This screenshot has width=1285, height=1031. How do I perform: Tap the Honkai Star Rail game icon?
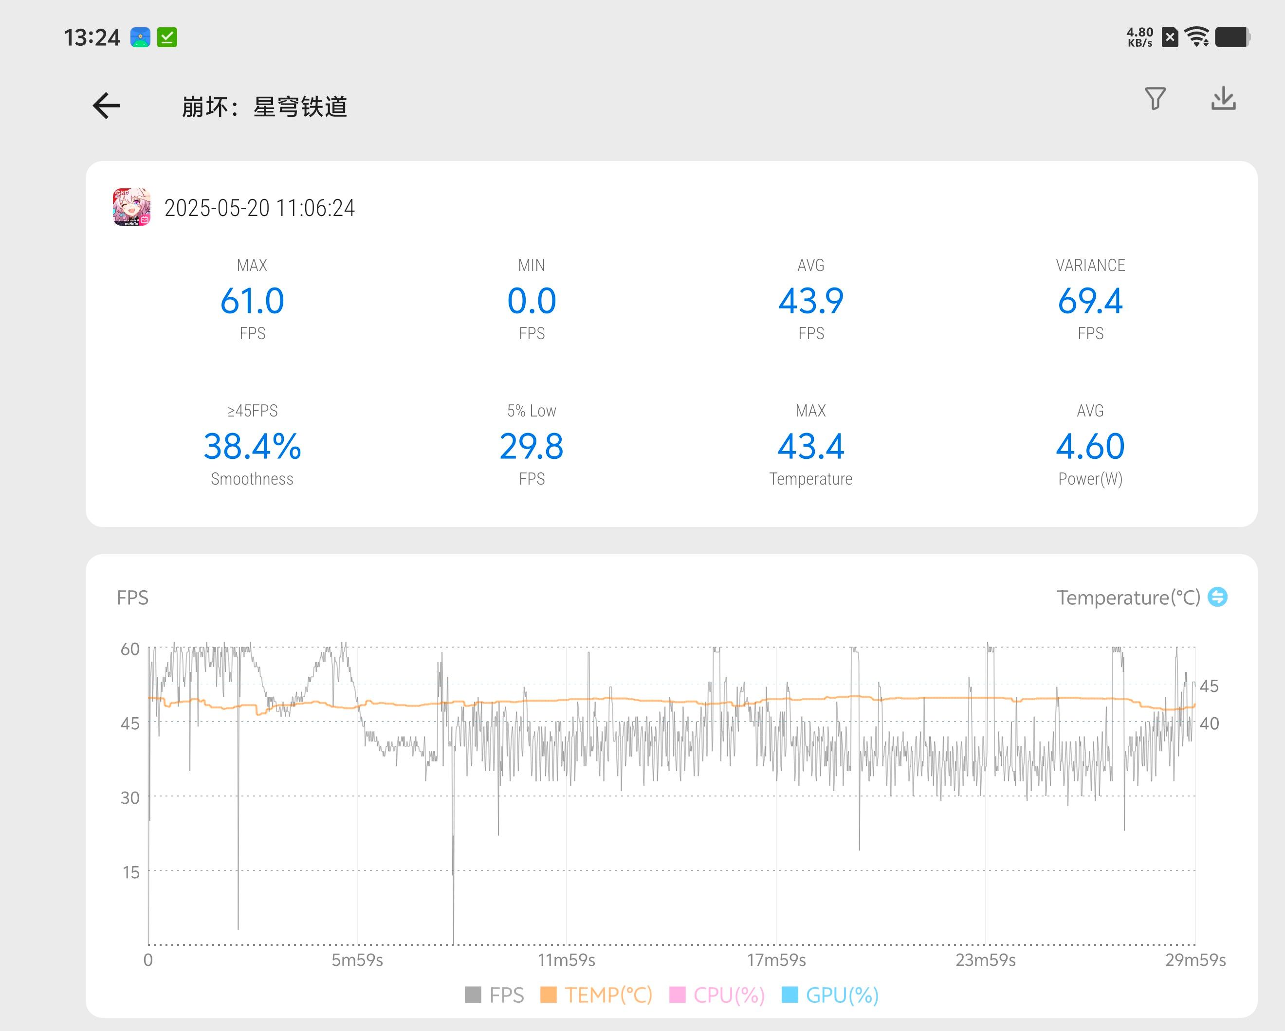(x=132, y=207)
